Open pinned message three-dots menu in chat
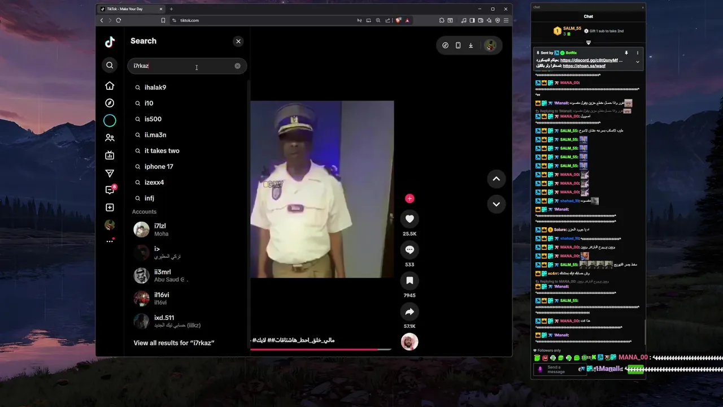This screenshot has height=407, width=723. coord(638,53)
